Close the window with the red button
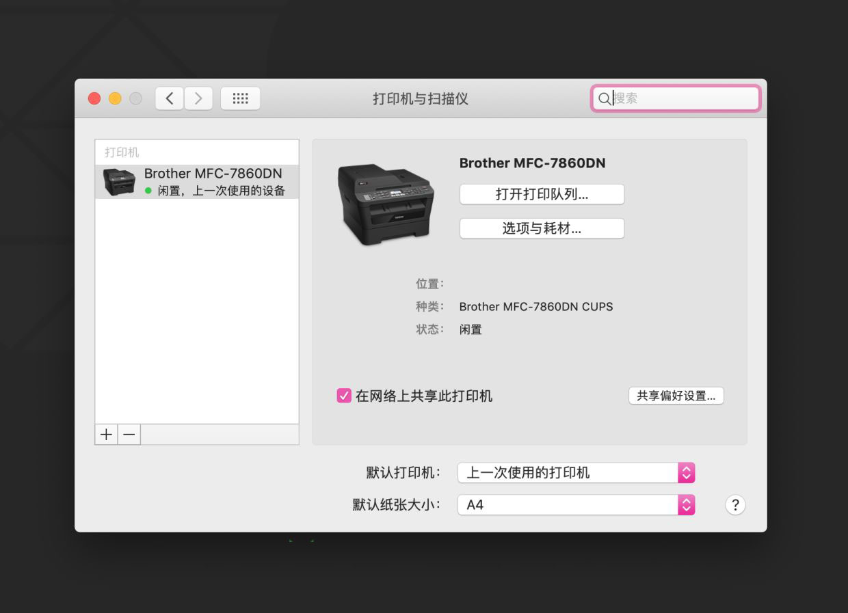The image size is (848, 613). coord(94,98)
